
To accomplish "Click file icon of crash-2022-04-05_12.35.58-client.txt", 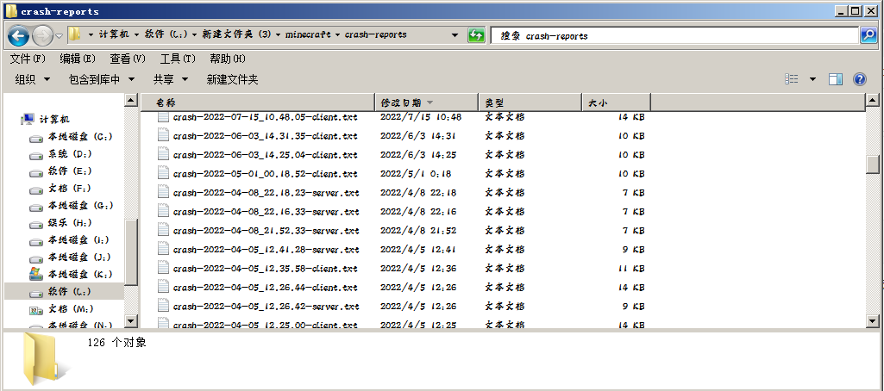I will [x=163, y=268].
